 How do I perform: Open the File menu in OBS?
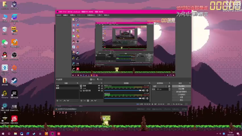point(59,15)
